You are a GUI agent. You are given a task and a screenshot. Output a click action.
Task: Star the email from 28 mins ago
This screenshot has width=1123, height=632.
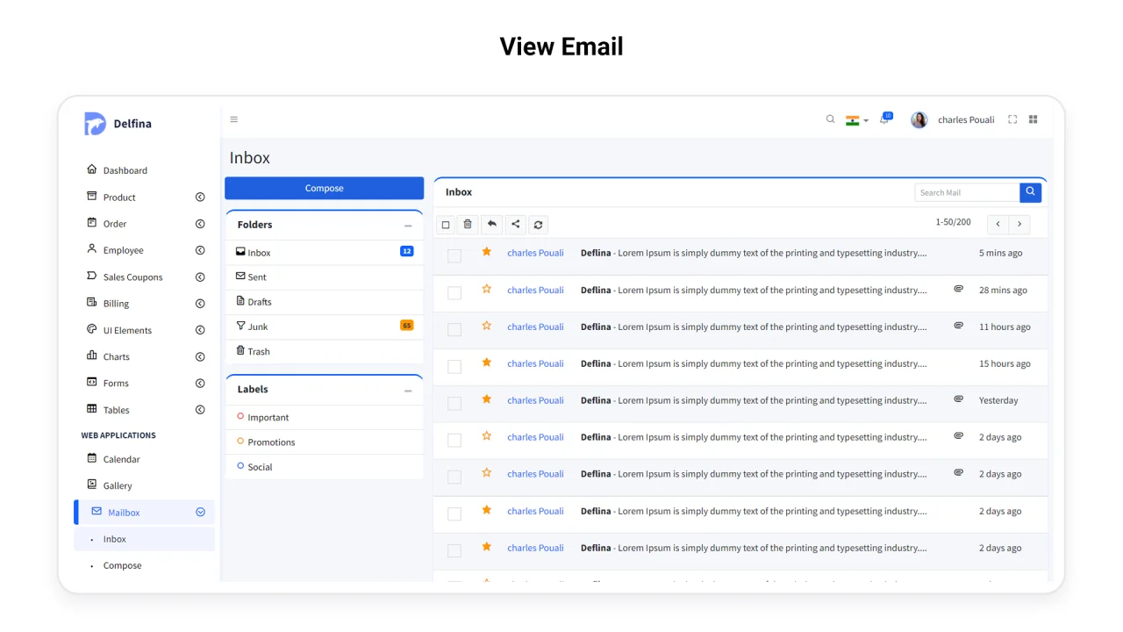(x=486, y=289)
